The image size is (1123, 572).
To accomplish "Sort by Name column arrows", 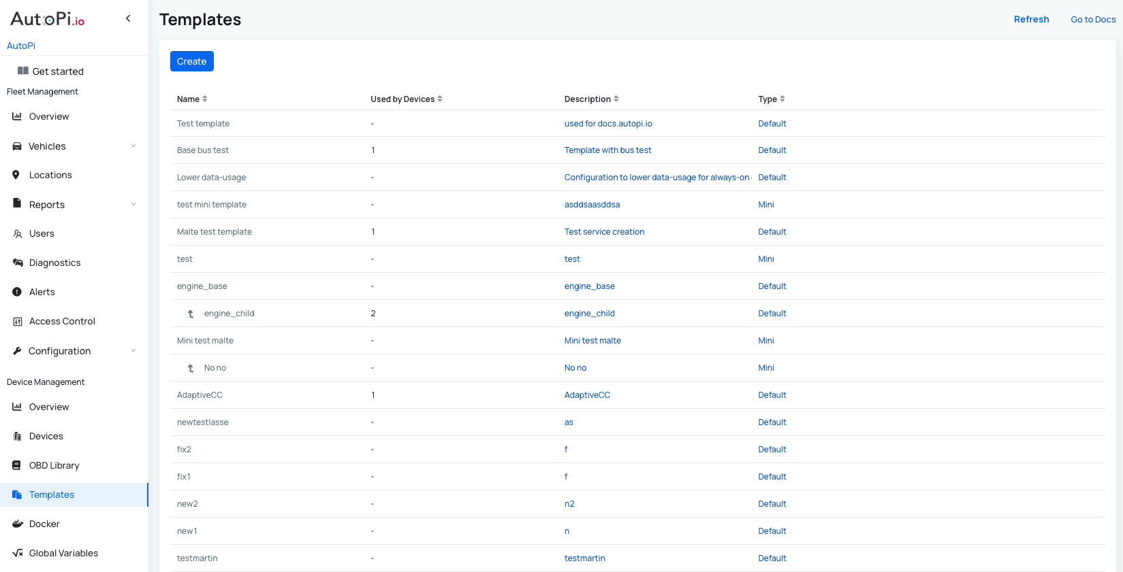I will tap(205, 99).
